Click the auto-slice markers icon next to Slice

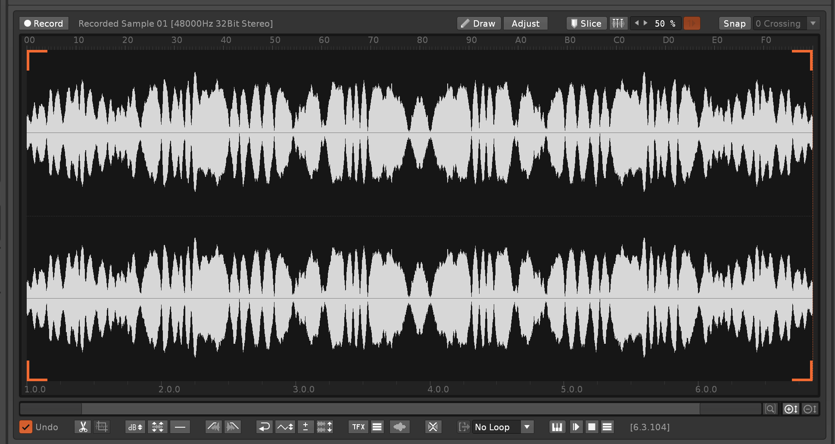click(618, 23)
